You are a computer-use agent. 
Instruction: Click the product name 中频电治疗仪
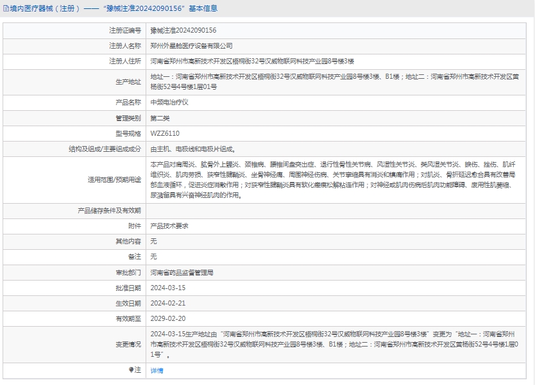click(169, 102)
